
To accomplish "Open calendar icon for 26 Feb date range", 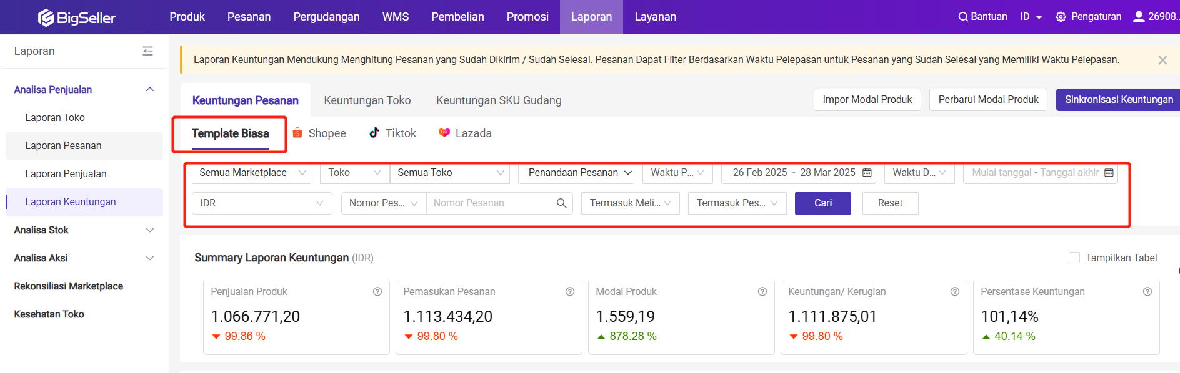I will (x=867, y=173).
